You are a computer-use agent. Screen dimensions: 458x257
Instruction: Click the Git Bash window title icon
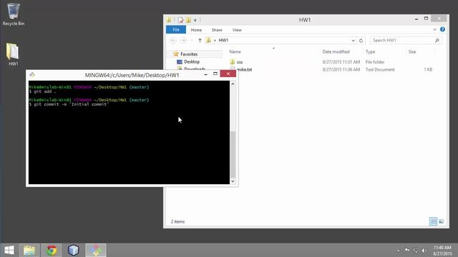(32, 75)
